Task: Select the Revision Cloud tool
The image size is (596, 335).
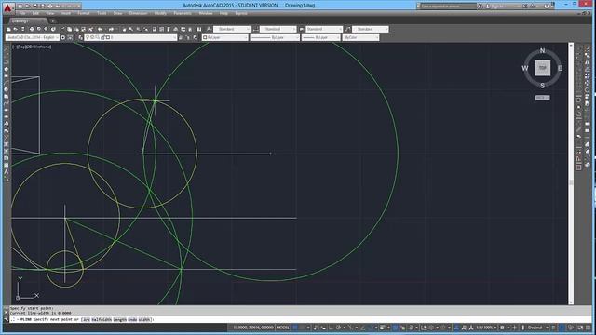Action: pyautogui.click(x=7, y=97)
